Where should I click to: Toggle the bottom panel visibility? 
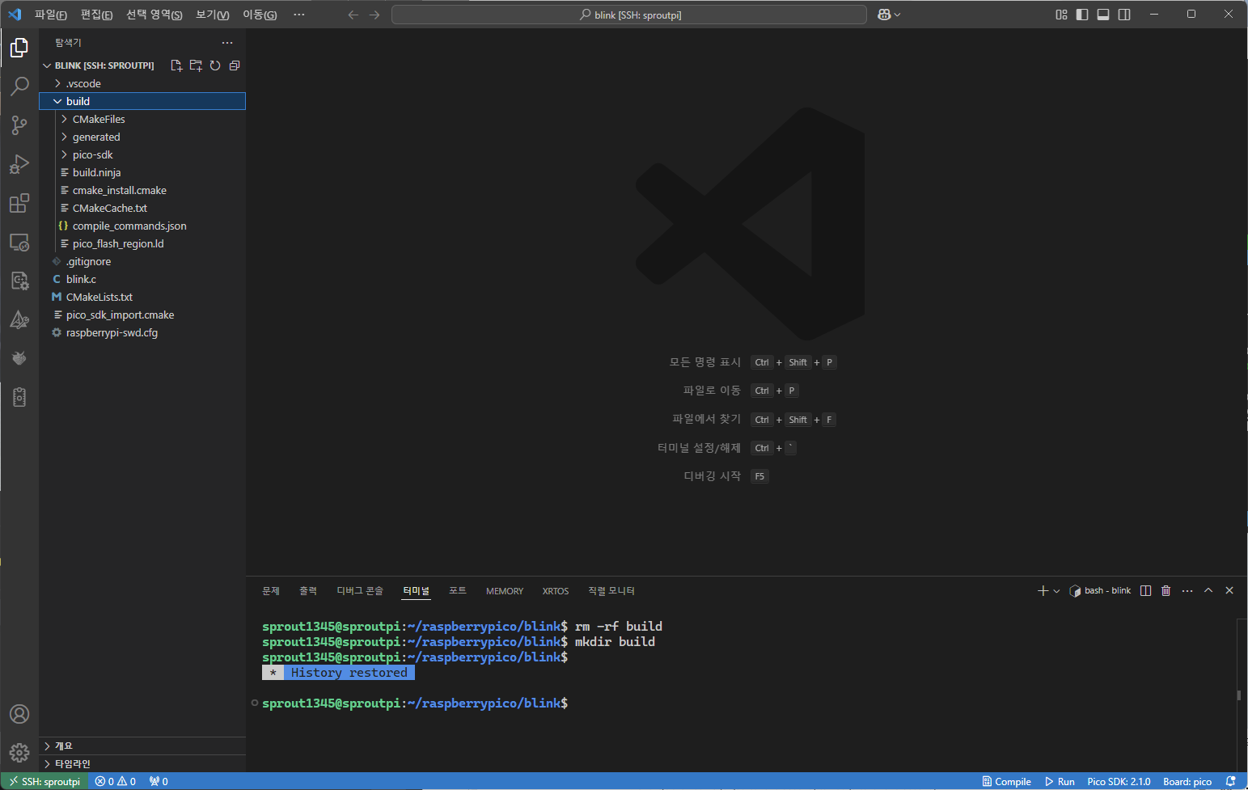click(x=1103, y=15)
